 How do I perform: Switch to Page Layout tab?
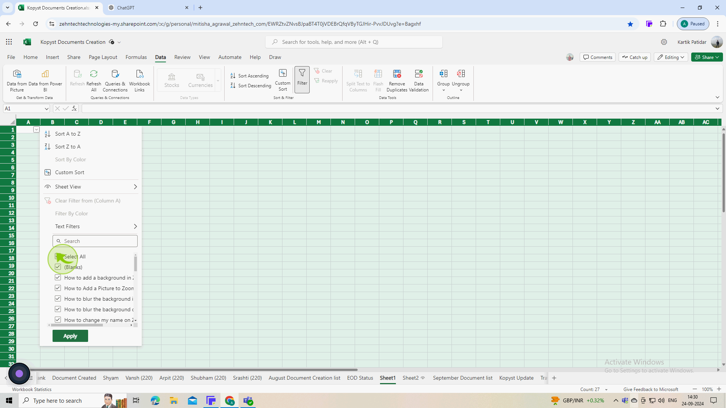[103, 57]
